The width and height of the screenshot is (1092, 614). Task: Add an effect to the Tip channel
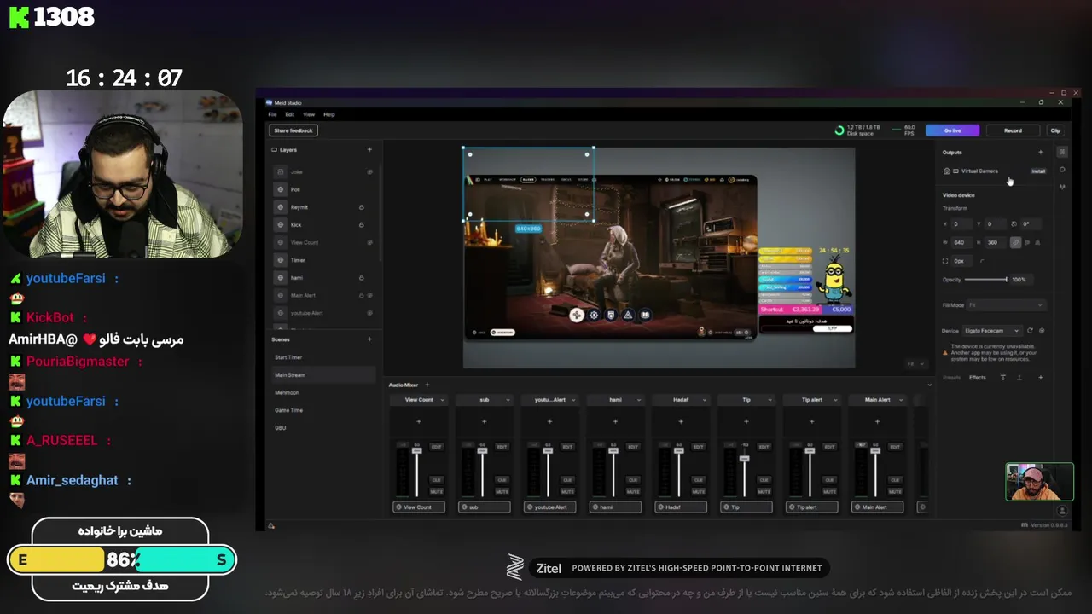click(x=746, y=421)
